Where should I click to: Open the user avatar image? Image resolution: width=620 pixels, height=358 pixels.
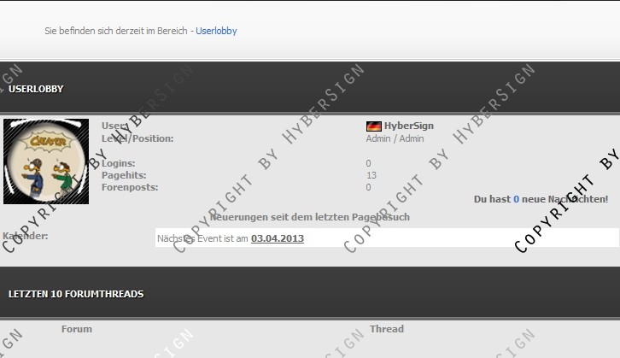click(46, 161)
